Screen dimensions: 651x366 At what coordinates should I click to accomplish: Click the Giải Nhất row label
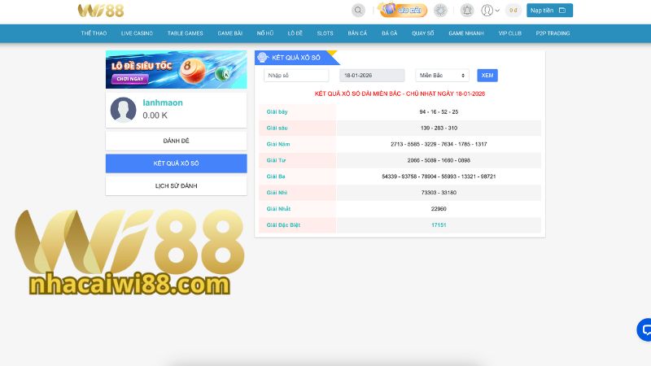tap(278, 209)
